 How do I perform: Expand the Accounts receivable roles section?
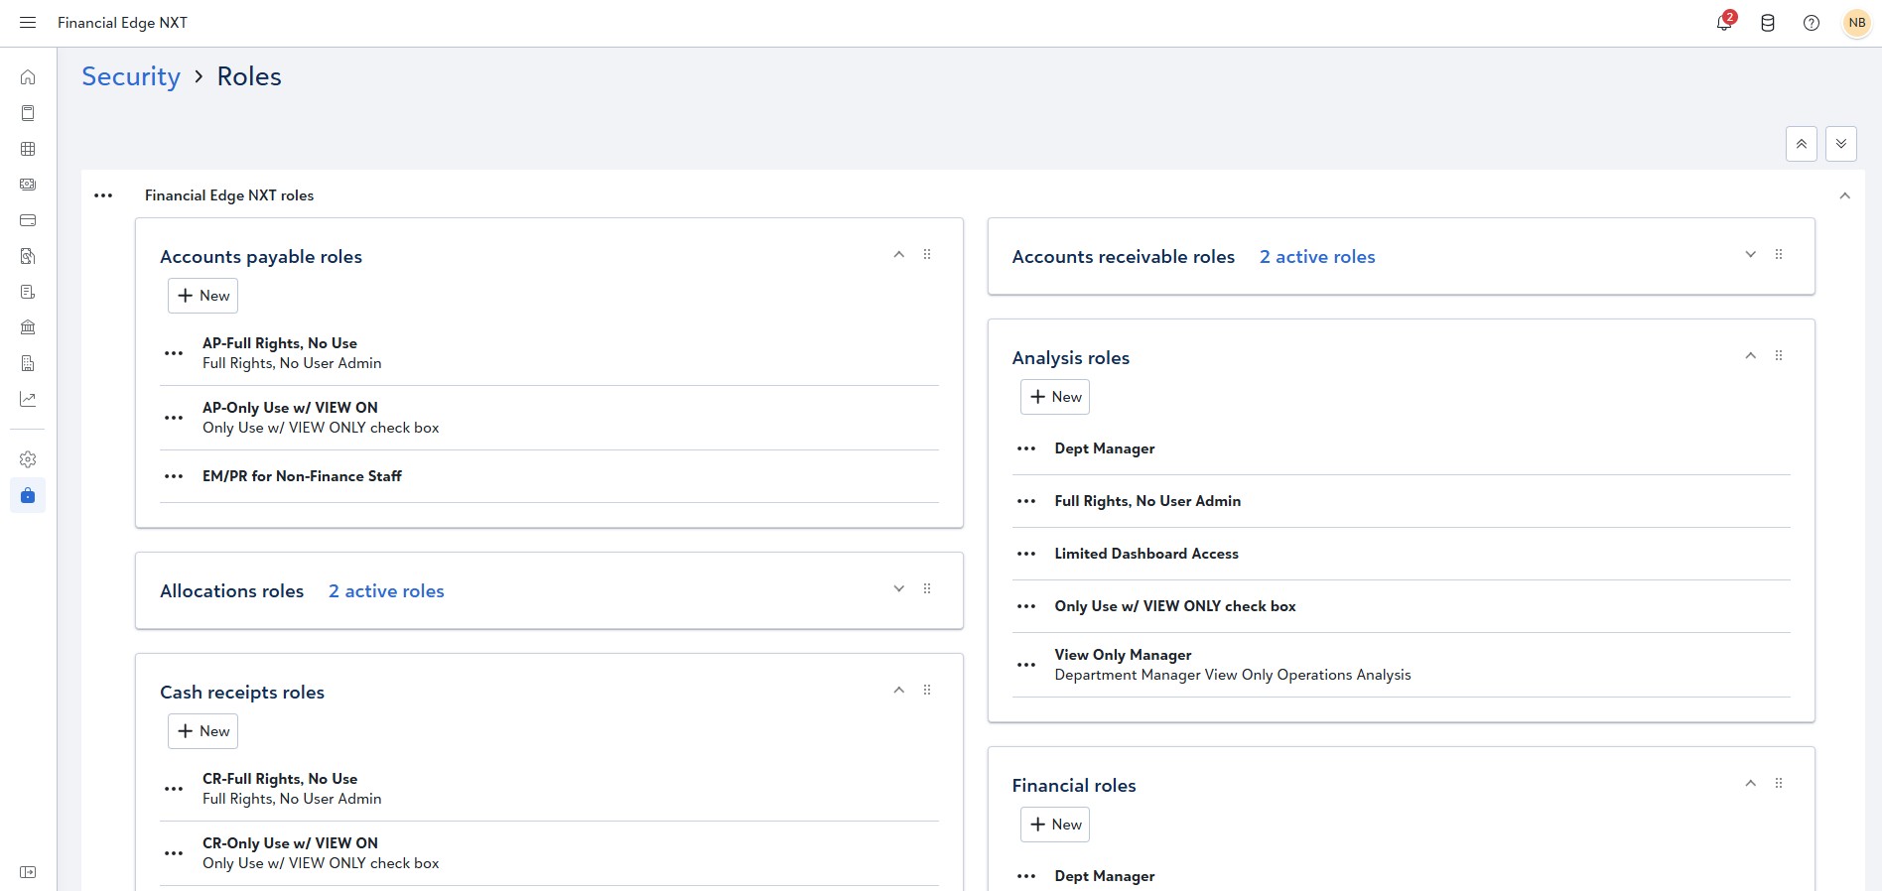click(1750, 255)
